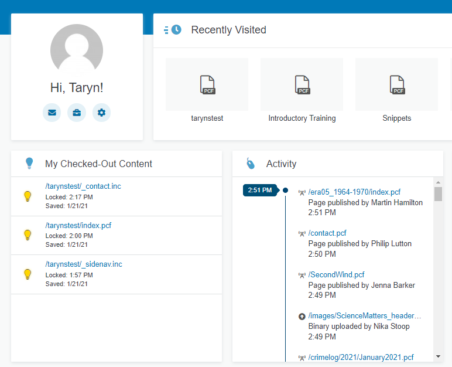Click the upload icon beside ScienceMatters entry

[x=302, y=317]
